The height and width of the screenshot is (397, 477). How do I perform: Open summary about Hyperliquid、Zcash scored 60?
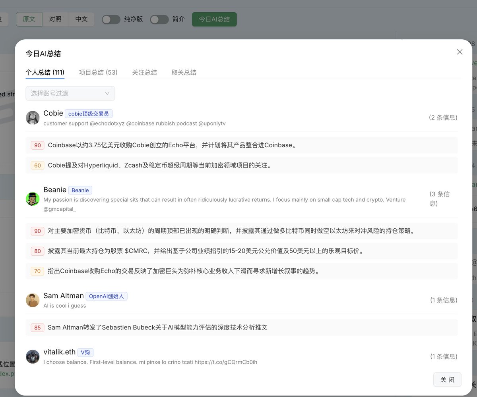[242, 166]
